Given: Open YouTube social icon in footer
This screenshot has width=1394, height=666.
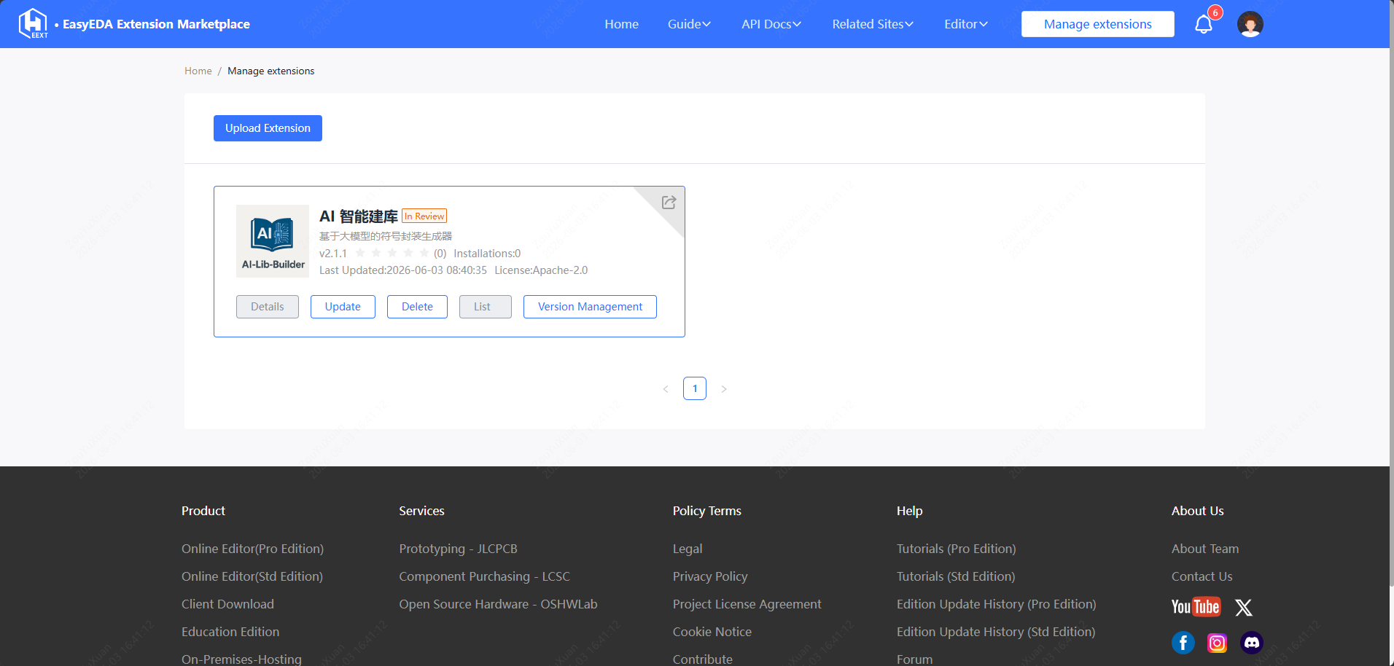Looking at the screenshot, I should [1195, 607].
